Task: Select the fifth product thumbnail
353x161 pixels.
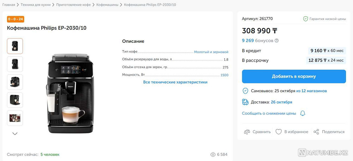Action: tap(15, 118)
